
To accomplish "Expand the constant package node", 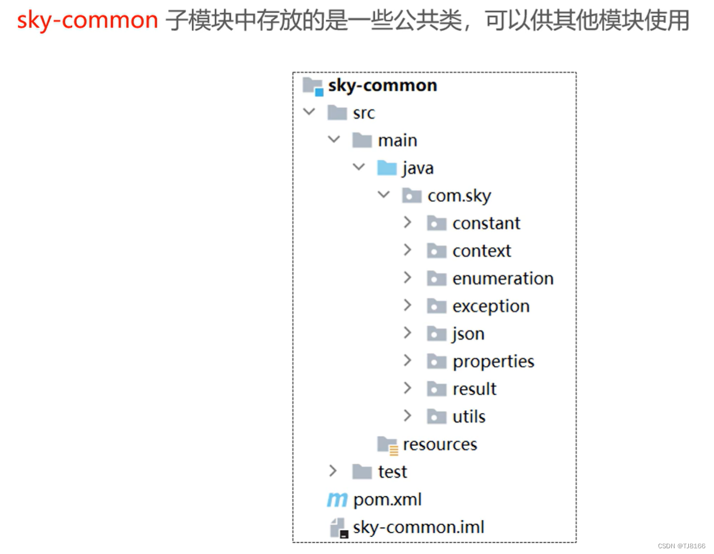I will (x=408, y=223).
